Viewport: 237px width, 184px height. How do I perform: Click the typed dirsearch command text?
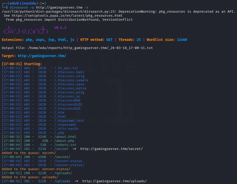point(49,7)
